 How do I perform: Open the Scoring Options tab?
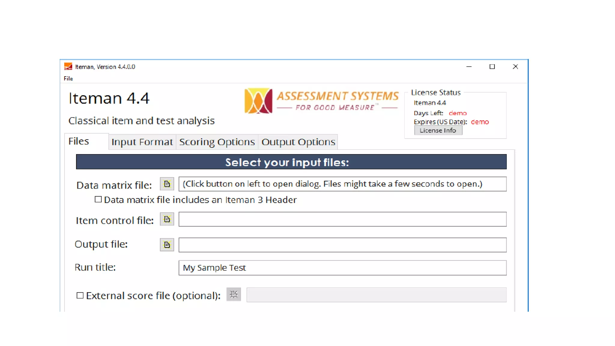point(217,142)
